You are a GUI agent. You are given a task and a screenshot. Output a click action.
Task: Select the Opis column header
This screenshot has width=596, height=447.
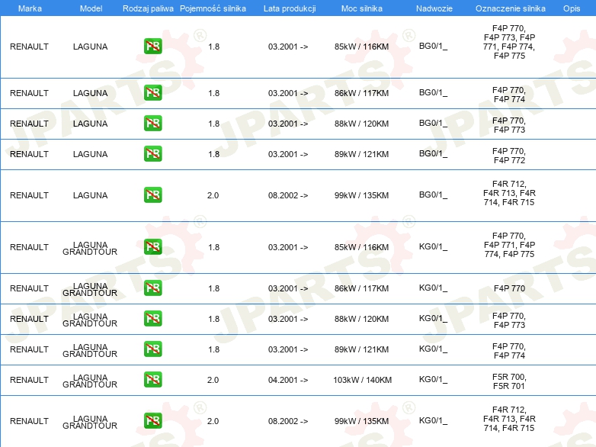(572, 8)
